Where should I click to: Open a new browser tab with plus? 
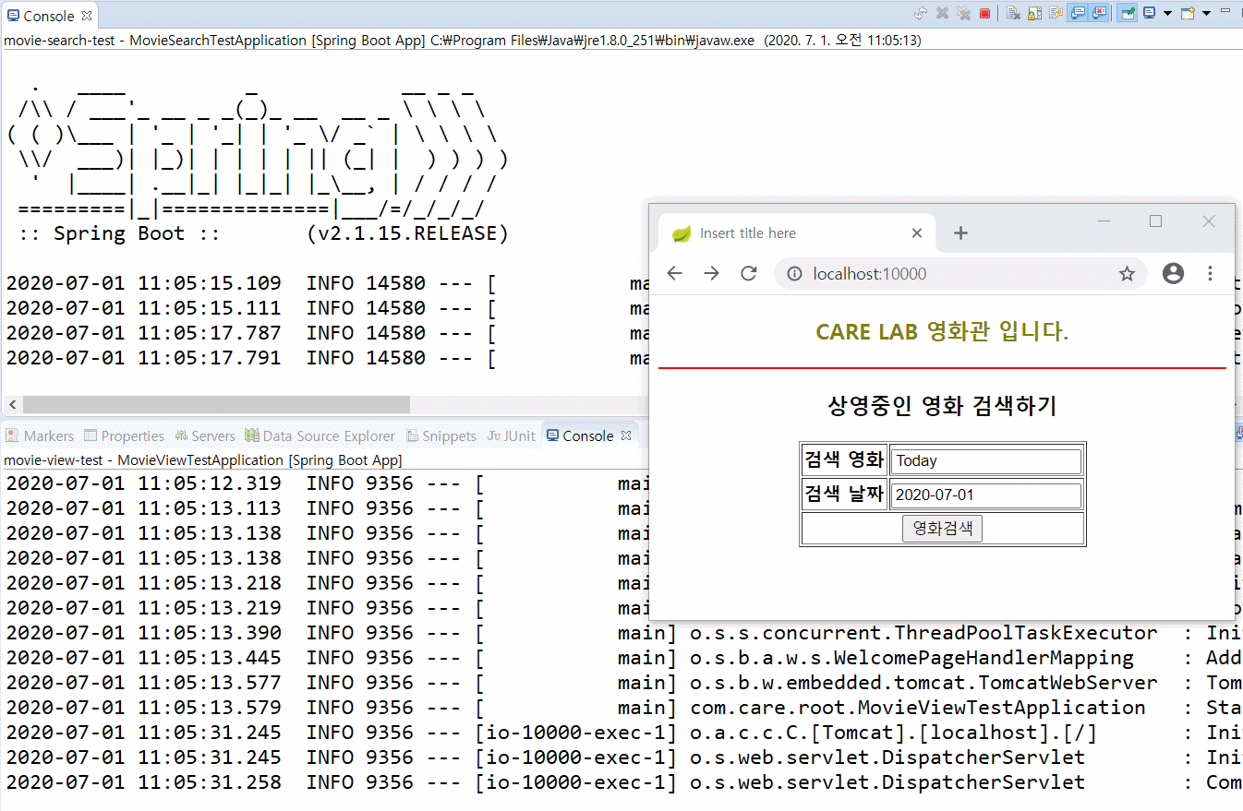click(x=960, y=233)
